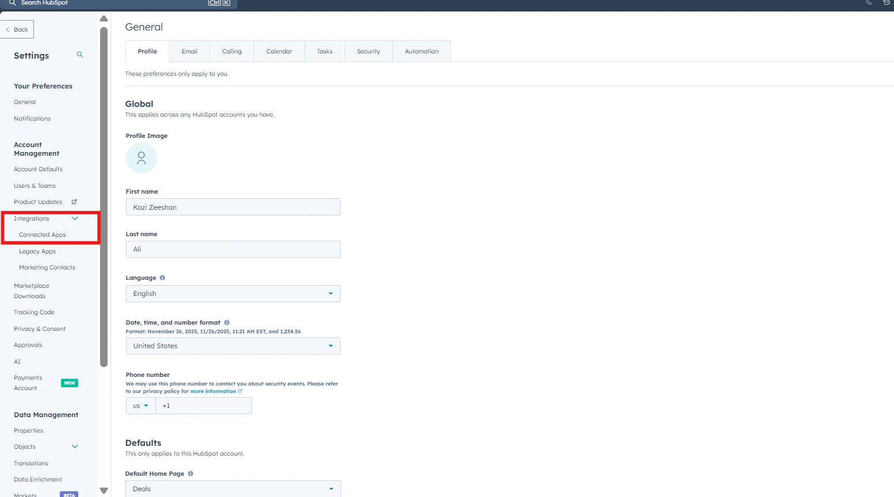894x497 pixels.
Task: Click the search magnifier icon beside Settings
Action: [x=80, y=55]
